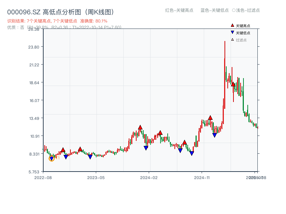Image resolution: width=286 pixels, height=214 pixels.
Task: Select the blue triangle marker below the 2024-11 area
Action: (x=215, y=135)
